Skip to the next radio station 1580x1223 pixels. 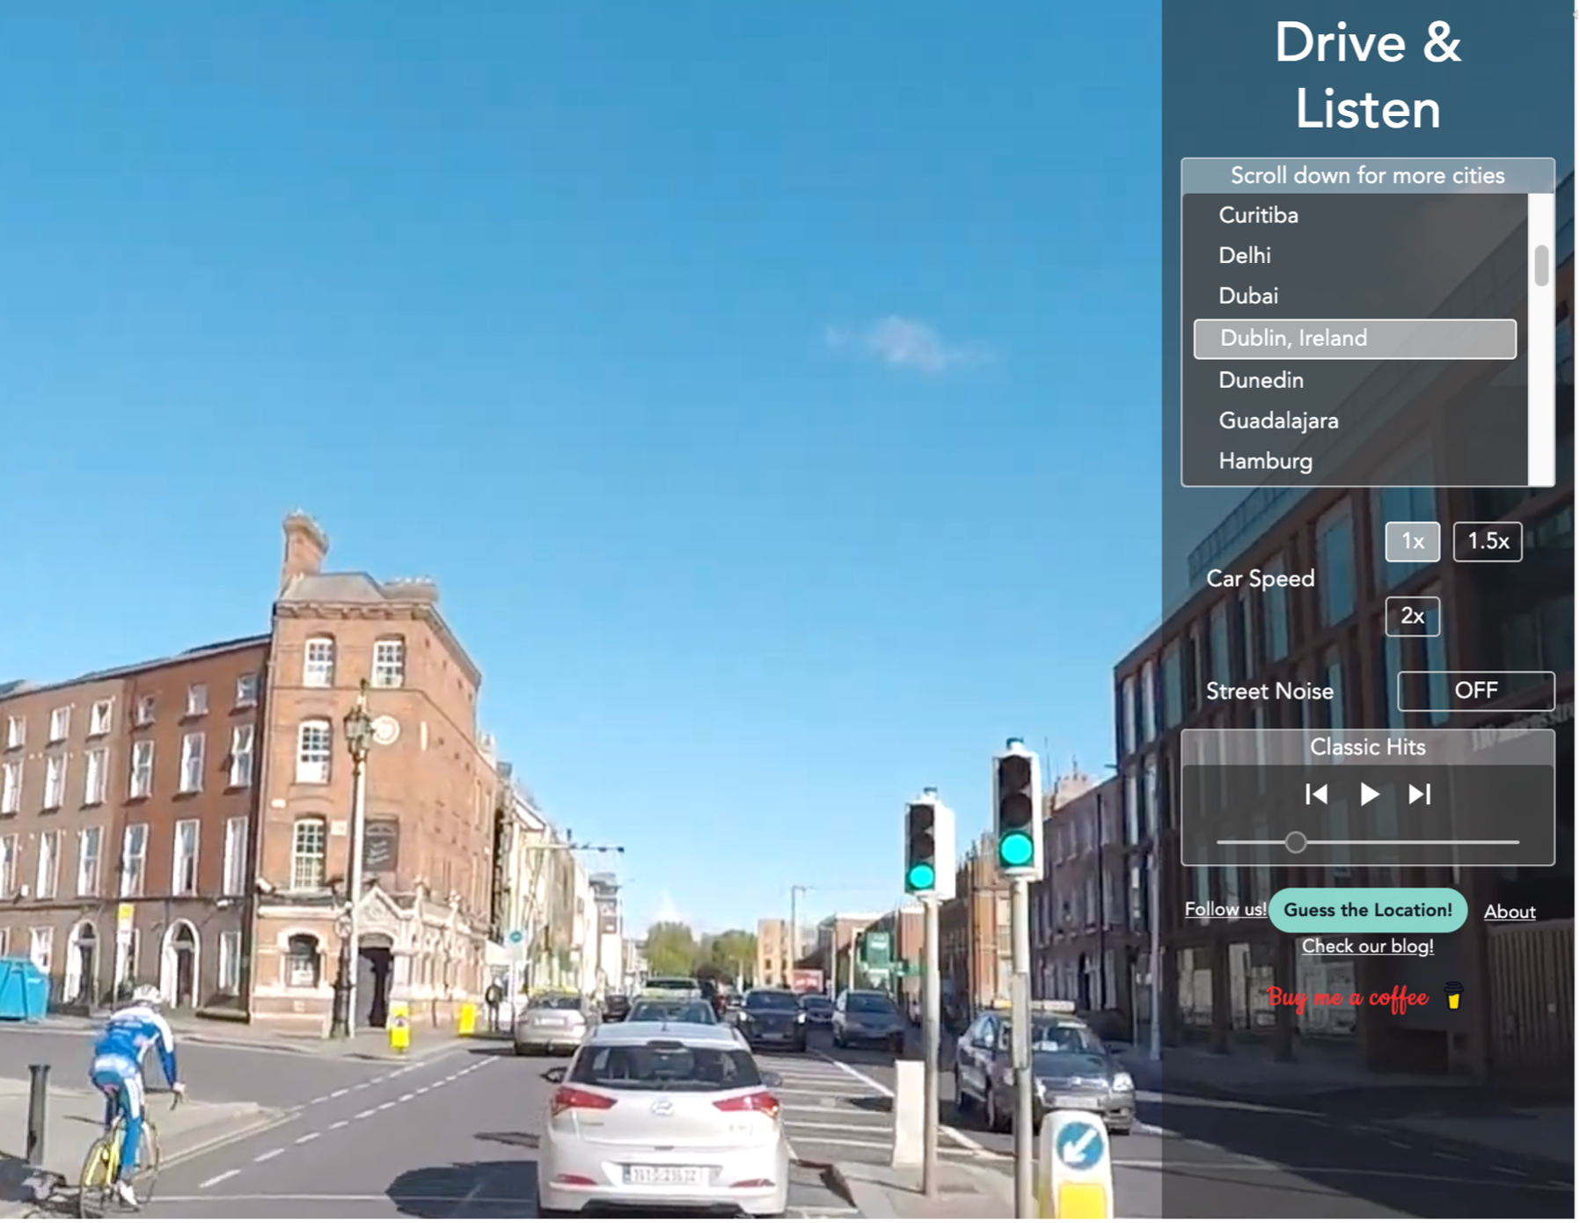click(x=1419, y=795)
